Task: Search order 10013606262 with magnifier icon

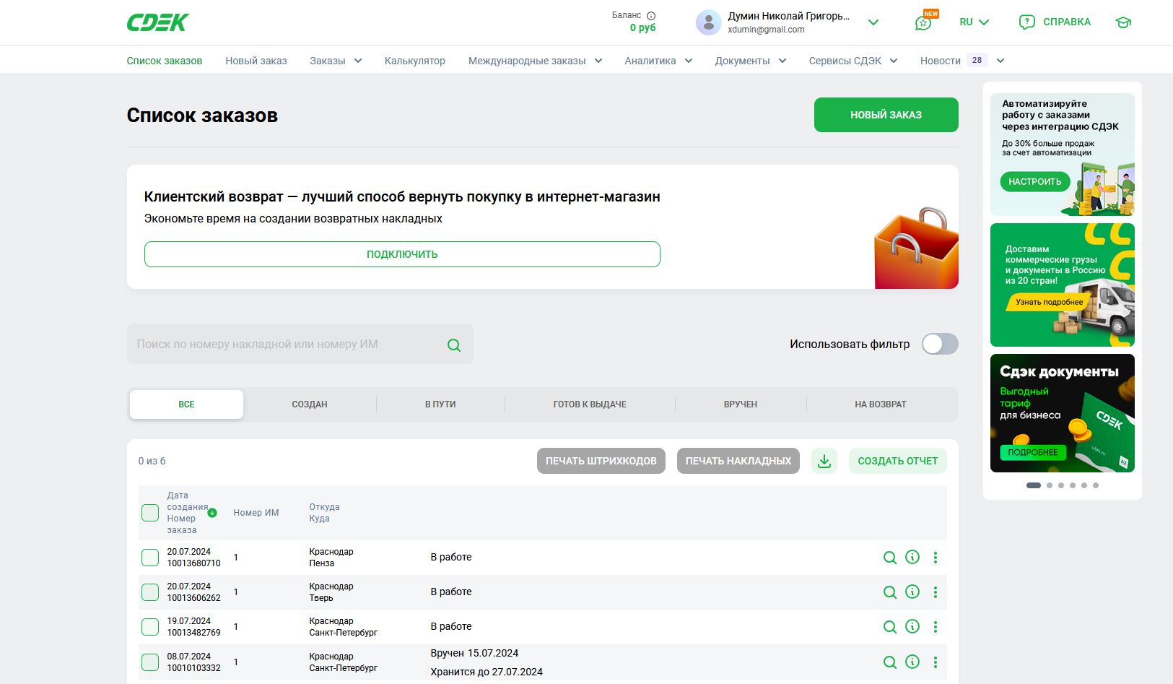Action: click(890, 592)
